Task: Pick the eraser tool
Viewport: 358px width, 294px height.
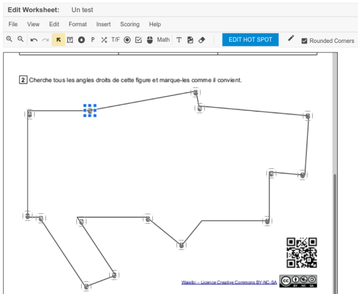Action: click(202, 40)
